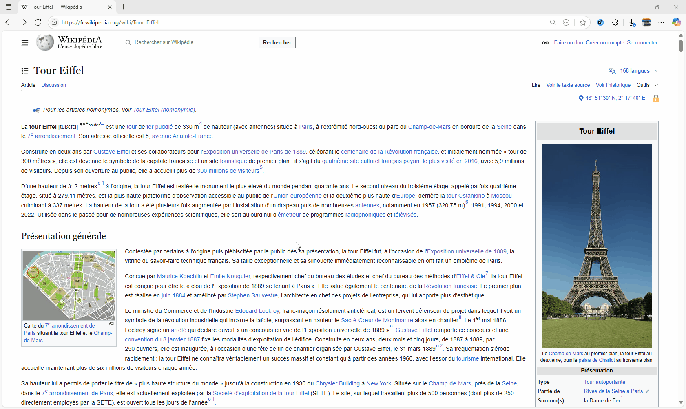The image size is (686, 409).
Task: Open the Wikipedia main hamburger menu
Action: point(25,43)
